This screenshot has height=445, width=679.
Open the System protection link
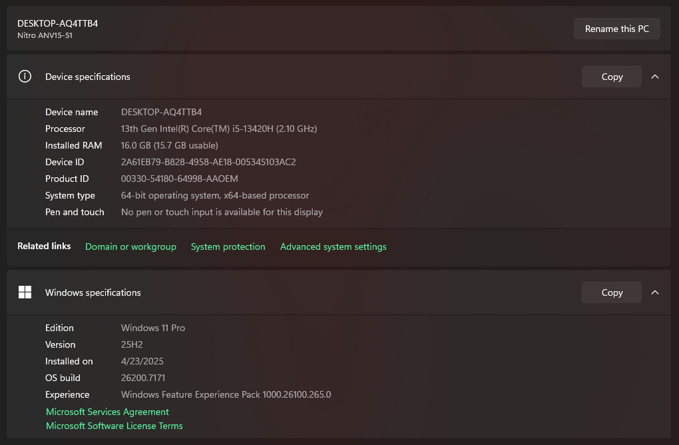(228, 246)
